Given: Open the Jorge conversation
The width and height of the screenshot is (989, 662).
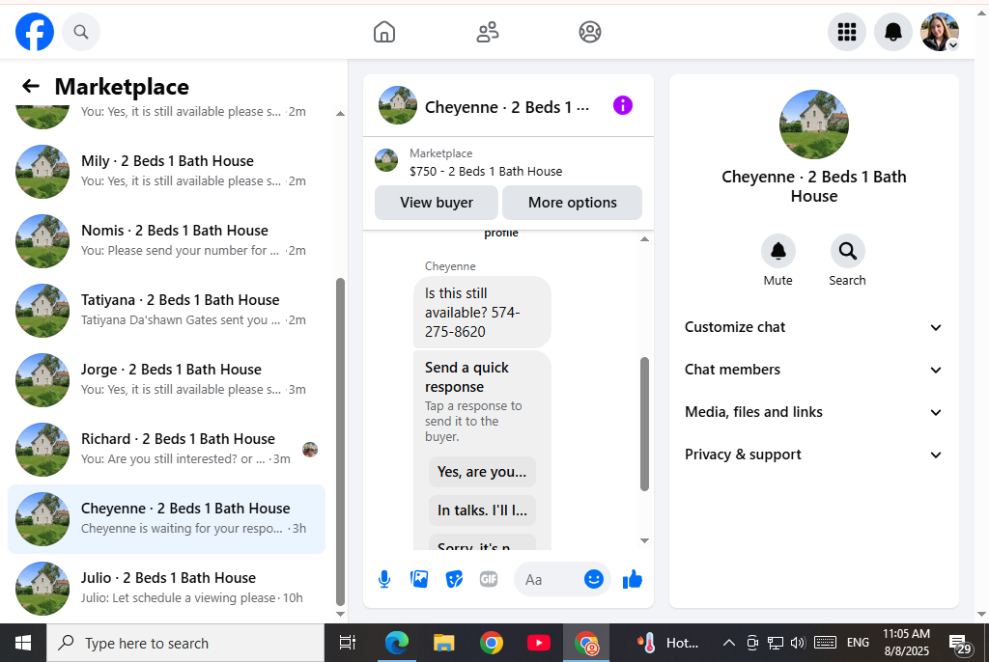Looking at the screenshot, I should click(166, 379).
